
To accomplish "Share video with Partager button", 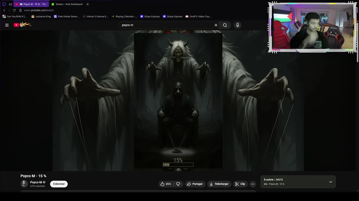I will (195, 184).
